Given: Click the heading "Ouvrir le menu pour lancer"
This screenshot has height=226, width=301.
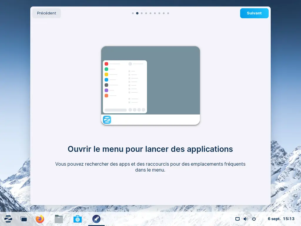Looking at the screenshot, I should point(150,149).
